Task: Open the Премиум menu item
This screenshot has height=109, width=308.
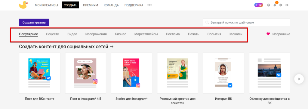Action: click(x=90, y=5)
